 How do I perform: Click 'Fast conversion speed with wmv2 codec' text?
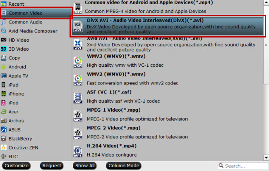(x=132, y=83)
